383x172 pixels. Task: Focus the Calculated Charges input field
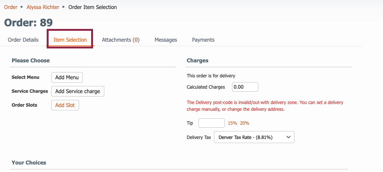tap(245, 87)
